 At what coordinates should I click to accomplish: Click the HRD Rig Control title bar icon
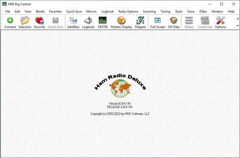(4, 4)
